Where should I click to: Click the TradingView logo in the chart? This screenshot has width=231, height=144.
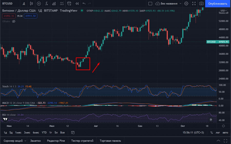click(5, 119)
